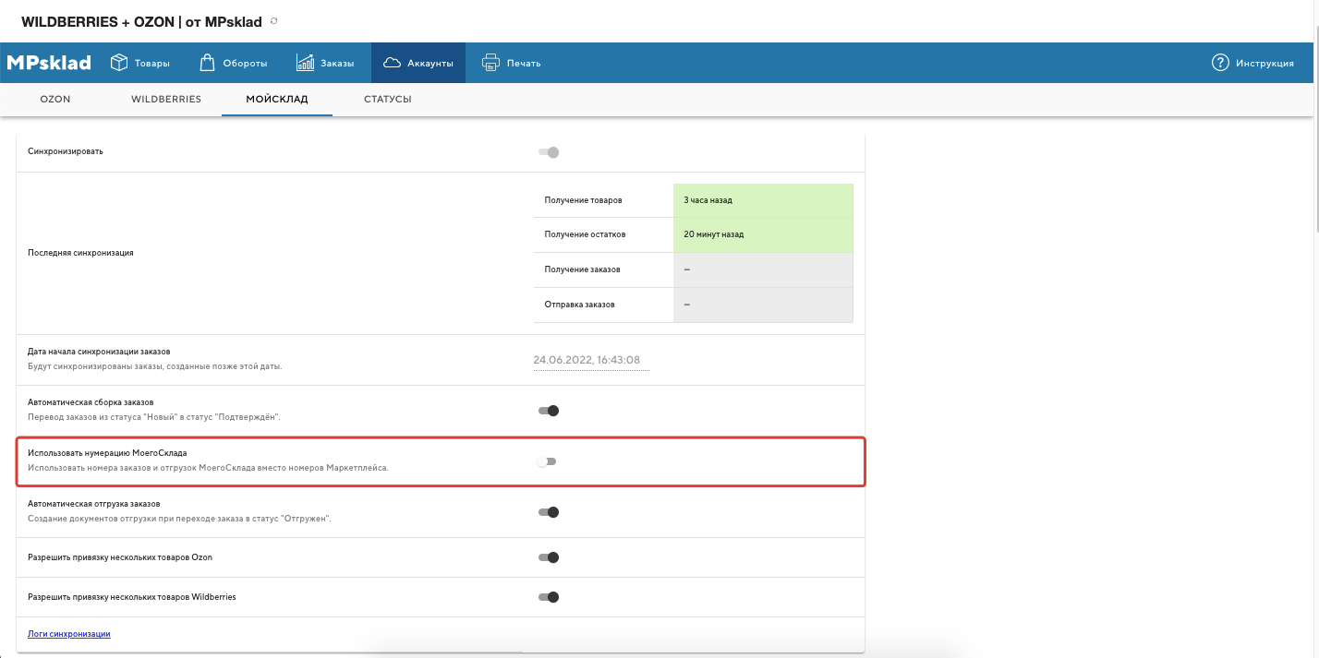Switch to the OZON tab
Viewport: 1319px width, 658px height.
55,99
